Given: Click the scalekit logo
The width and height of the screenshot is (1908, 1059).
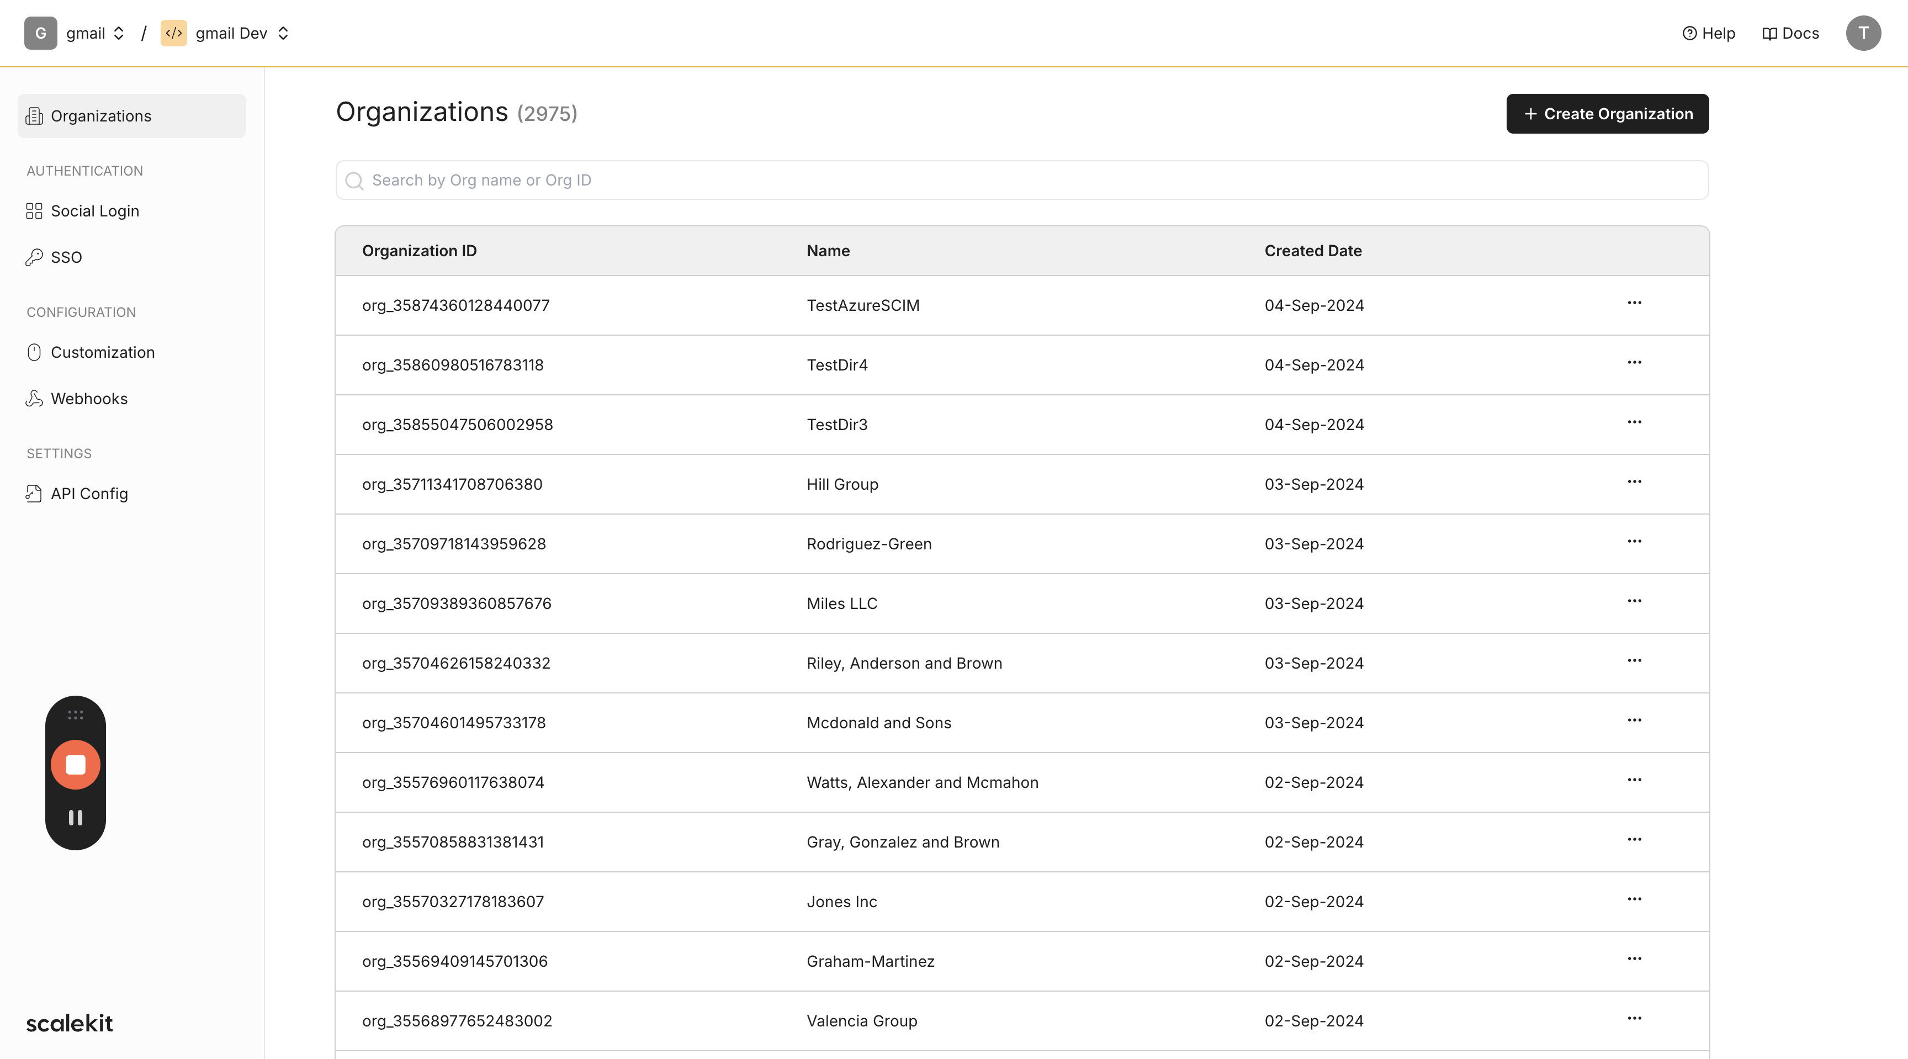Looking at the screenshot, I should pos(70,1023).
